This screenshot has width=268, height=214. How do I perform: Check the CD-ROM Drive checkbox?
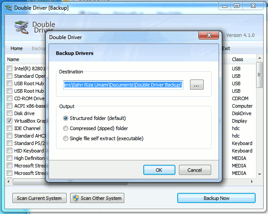point(9,98)
